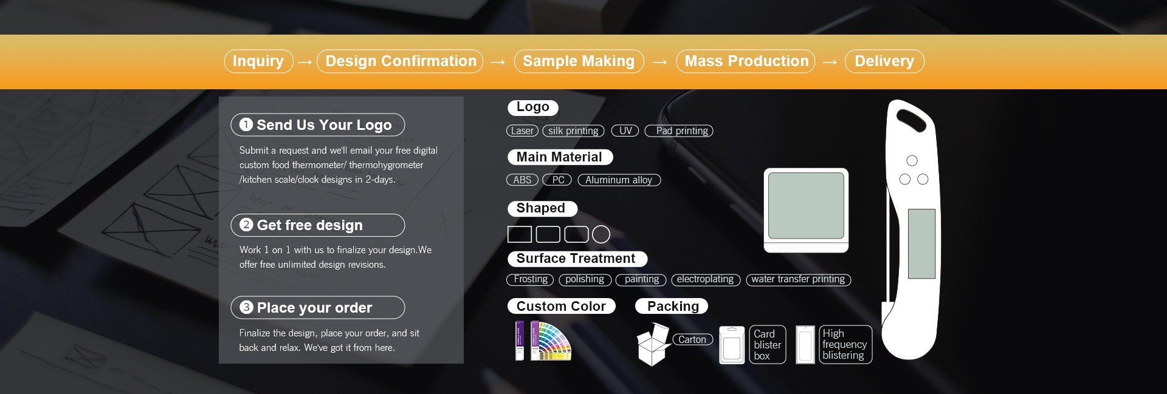
Task: Select the square shape icon
Action: pyautogui.click(x=520, y=234)
